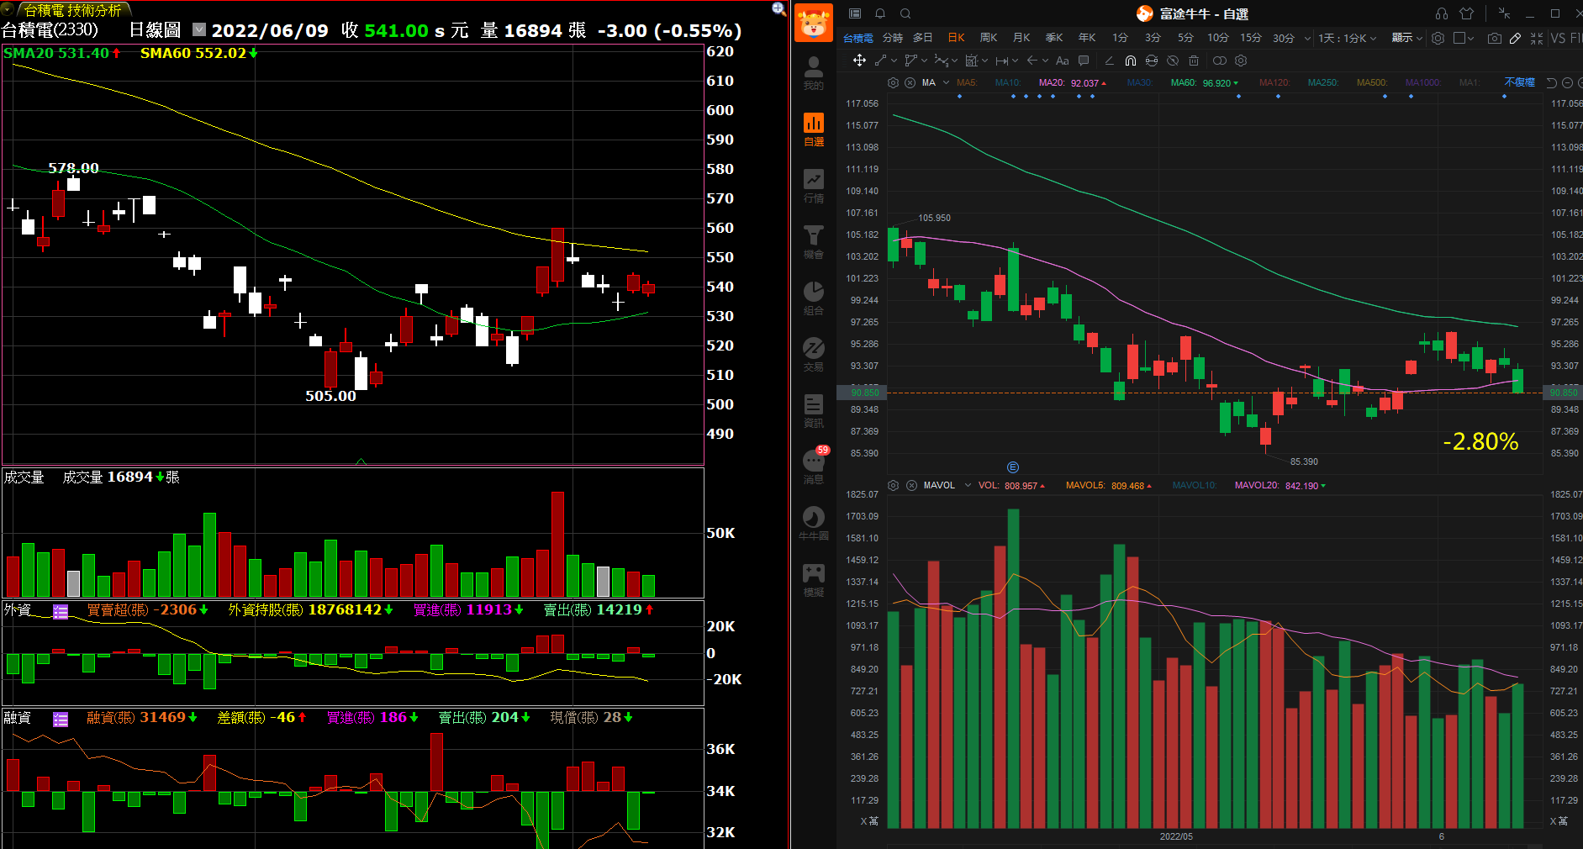The width and height of the screenshot is (1583, 849).
Task: Open MAVOL indicator settings gear
Action: pos(893,485)
